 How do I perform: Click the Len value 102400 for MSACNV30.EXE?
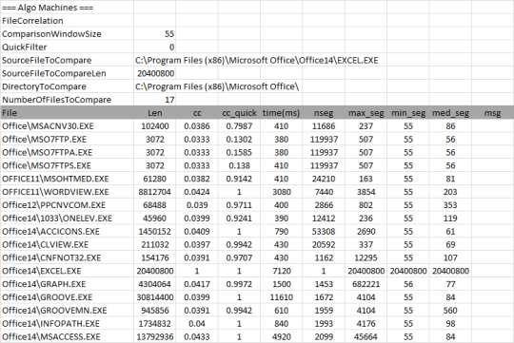point(155,126)
